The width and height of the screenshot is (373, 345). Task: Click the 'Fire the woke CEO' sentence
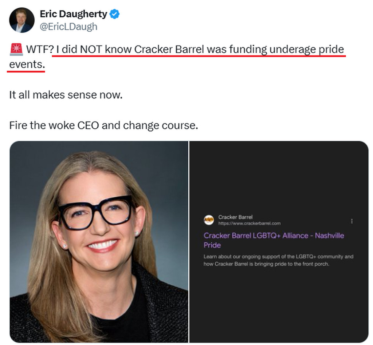click(x=103, y=126)
